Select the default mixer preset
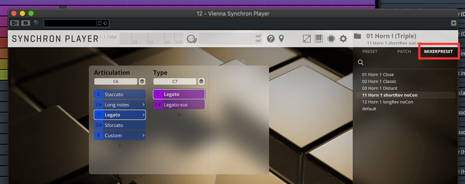Screen dimensions: 465x184 405,109
